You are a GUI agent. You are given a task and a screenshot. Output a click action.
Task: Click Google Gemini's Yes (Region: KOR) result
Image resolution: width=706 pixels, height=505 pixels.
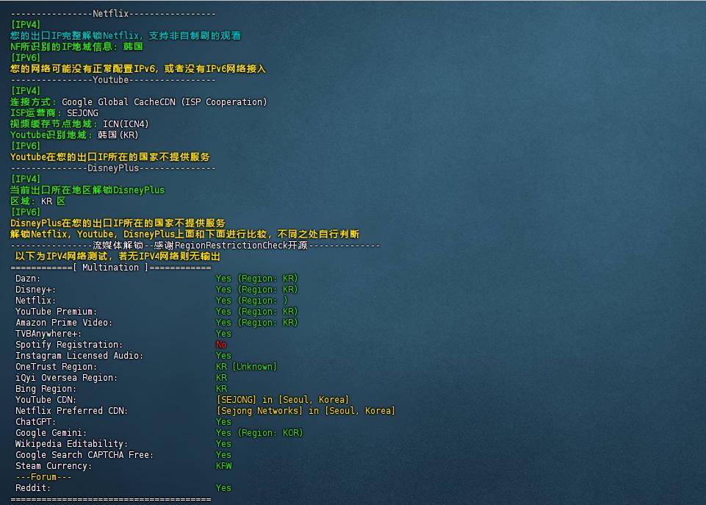259,433
